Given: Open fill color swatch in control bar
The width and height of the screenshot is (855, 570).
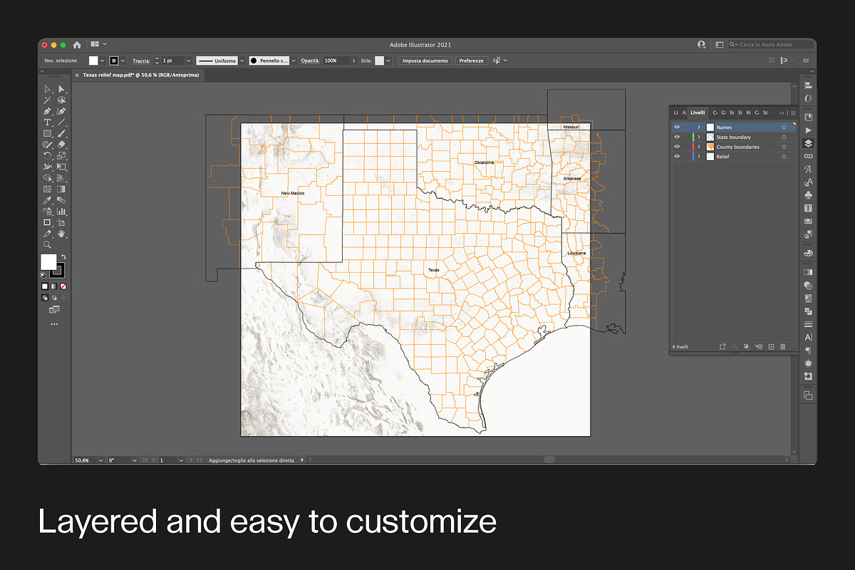Looking at the screenshot, I should coord(93,61).
